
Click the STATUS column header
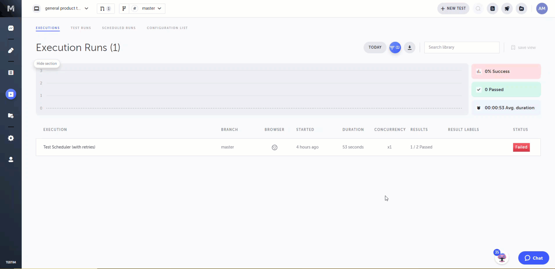point(520,130)
